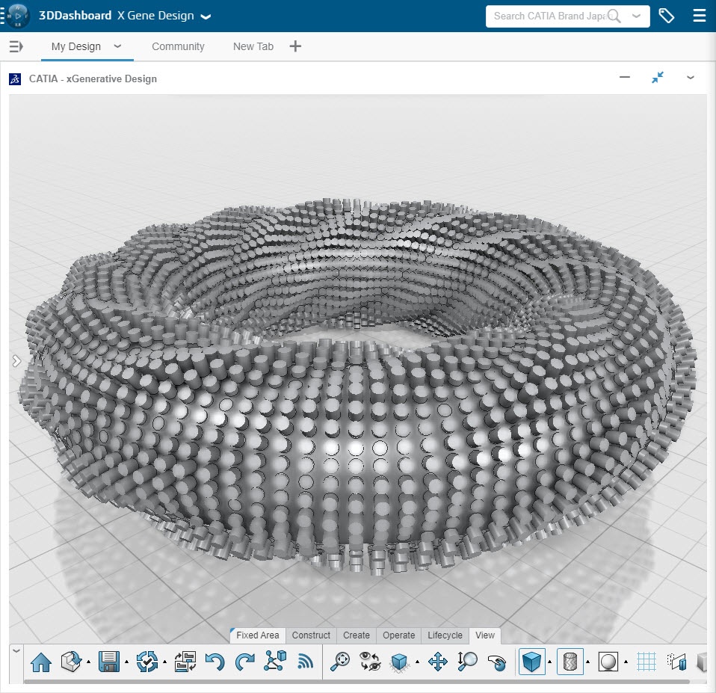Select the Zoom in/out magnifier tool
This screenshot has width=716, height=693.
pos(467,662)
